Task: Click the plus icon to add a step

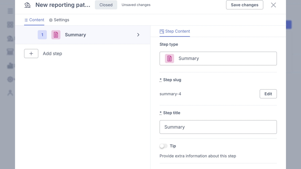Action: point(31,53)
